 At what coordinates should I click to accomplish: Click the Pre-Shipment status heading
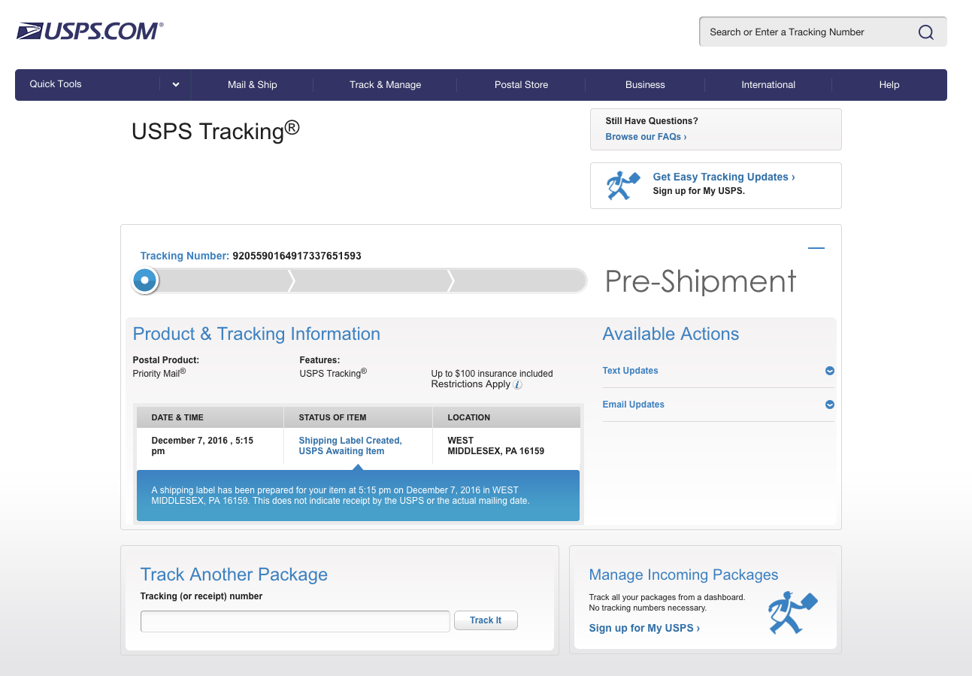pyautogui.click(x=701, y=281)
